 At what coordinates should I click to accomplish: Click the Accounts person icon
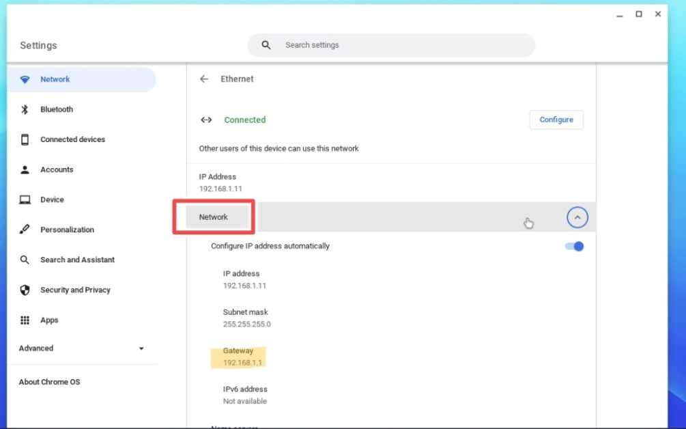point(25,169)
